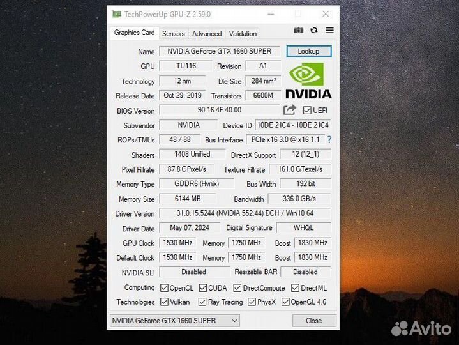The image size is (459, 345).
Task: Click the GPU value TU116
Action: (x=186, y=66)
